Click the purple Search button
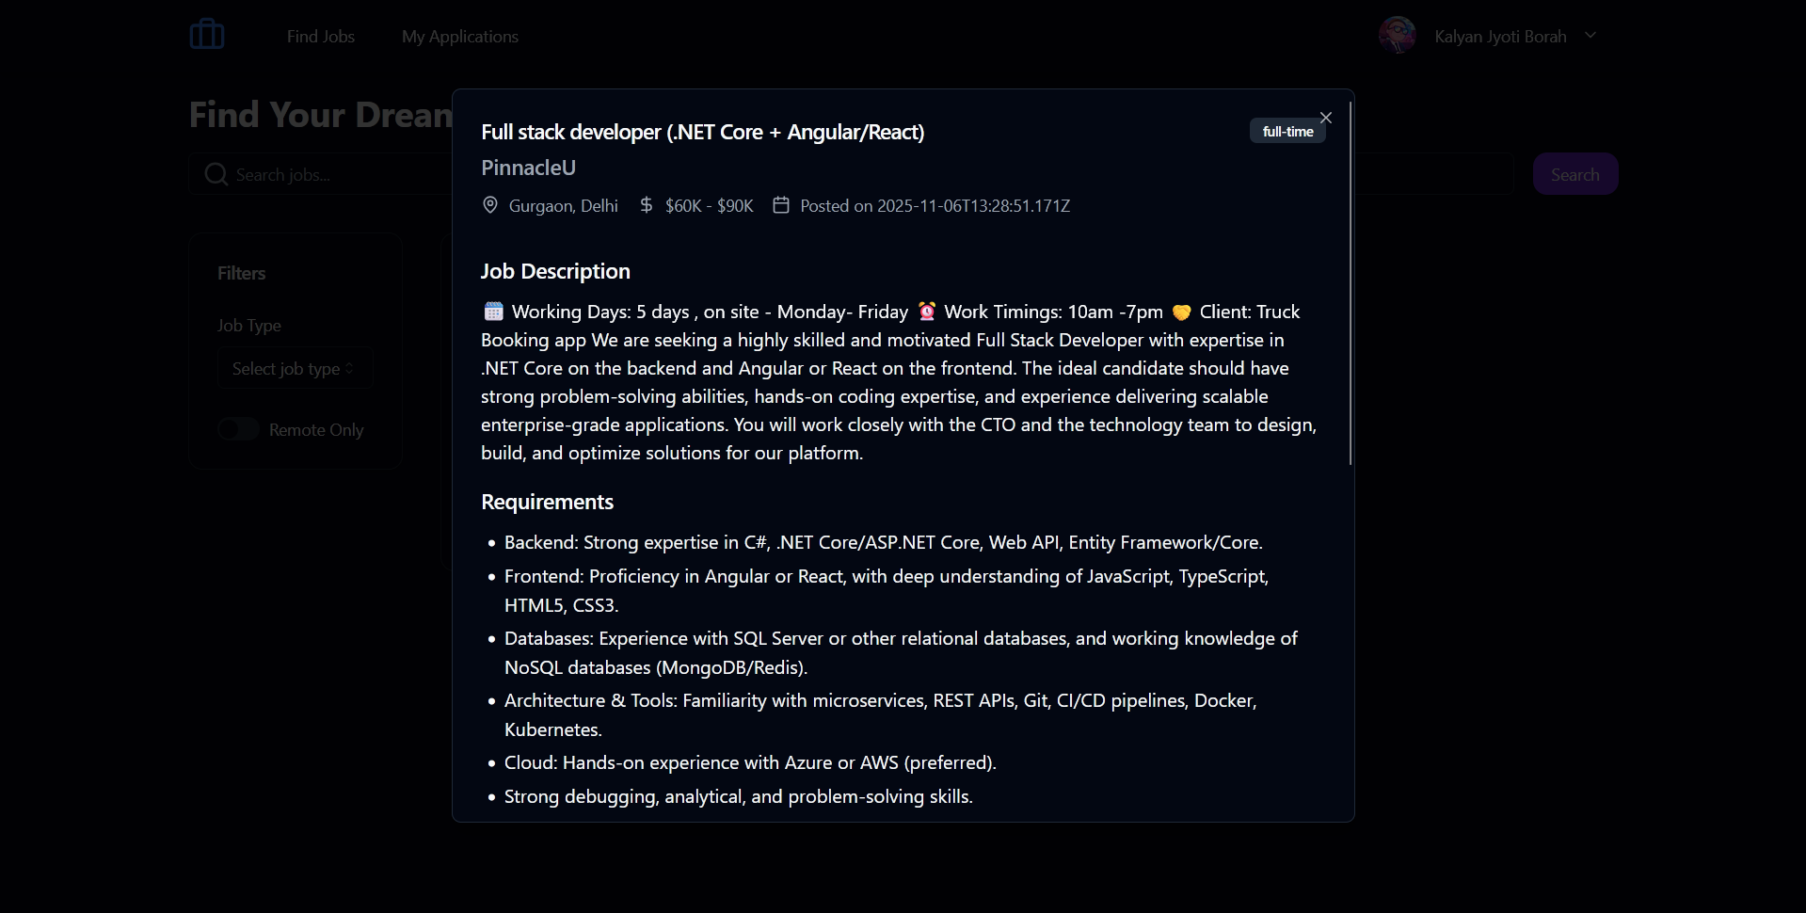 1575,174
